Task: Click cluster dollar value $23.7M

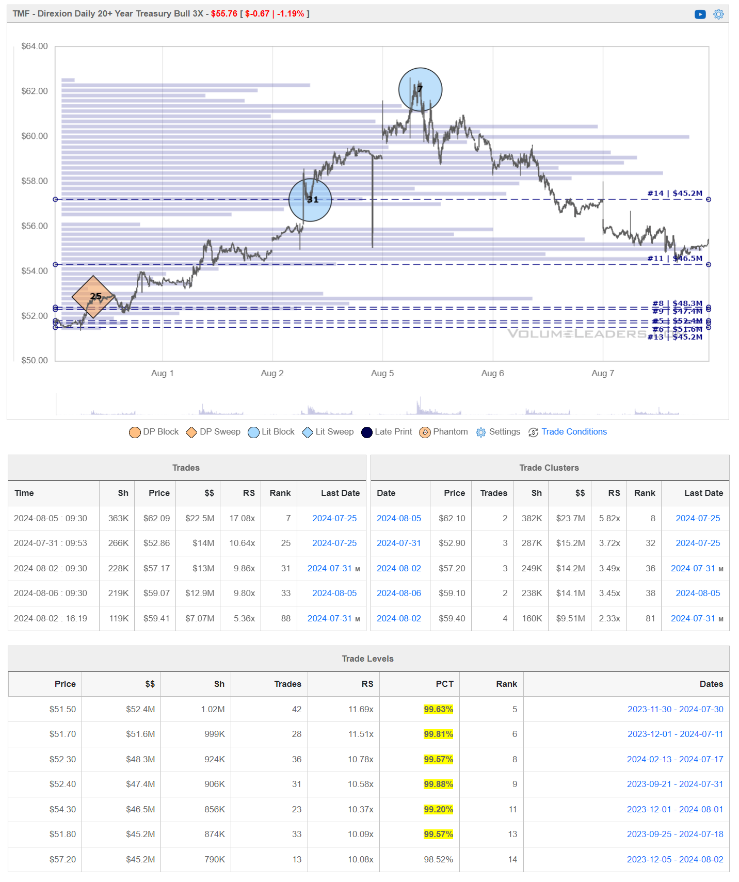Action: coord(570,519)
